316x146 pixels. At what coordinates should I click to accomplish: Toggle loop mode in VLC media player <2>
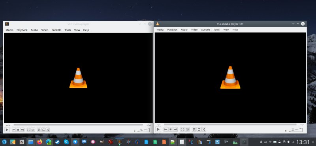click(x=199, y=129)
